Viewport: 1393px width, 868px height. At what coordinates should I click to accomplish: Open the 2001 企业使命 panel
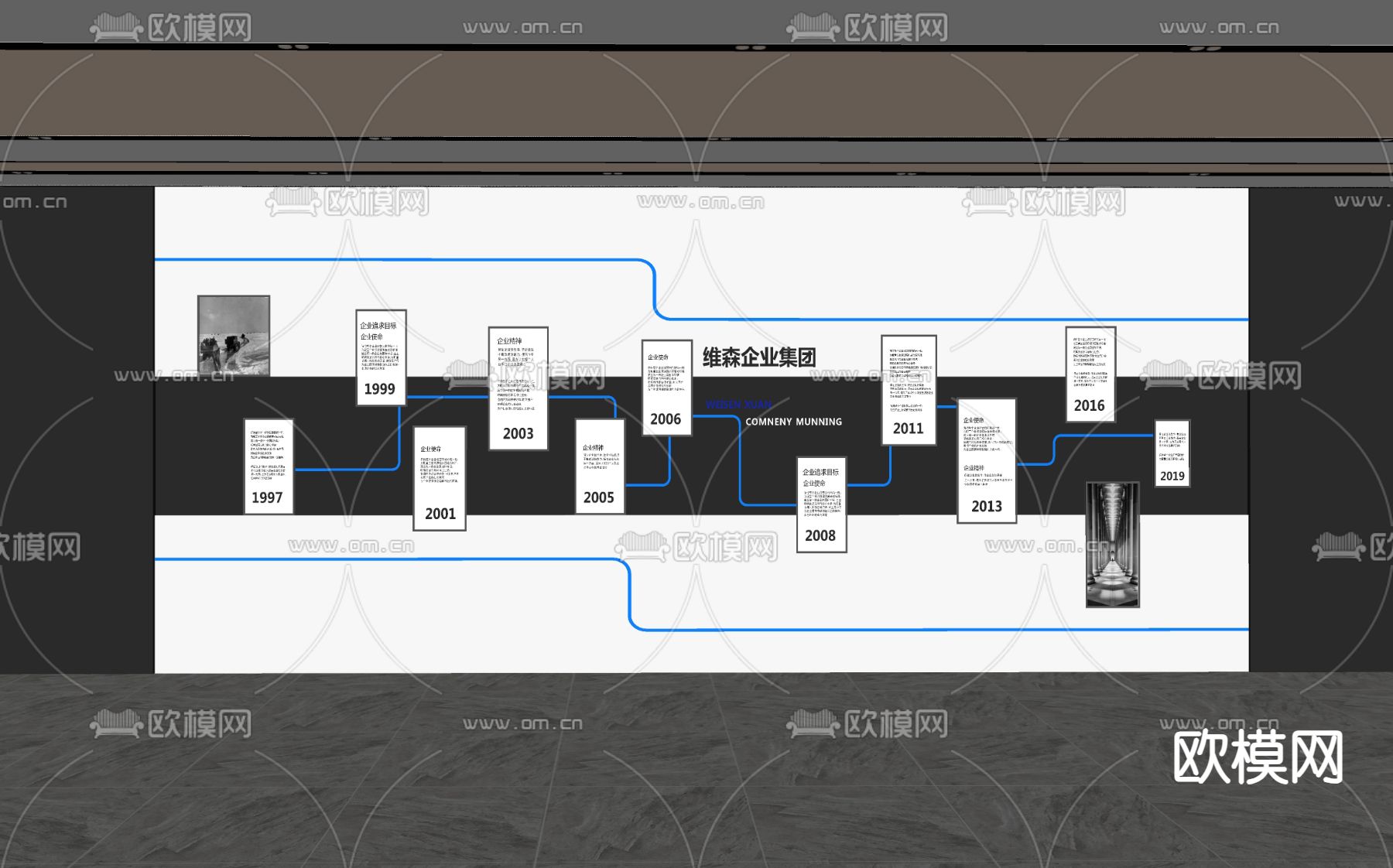(x=440, y=480)
